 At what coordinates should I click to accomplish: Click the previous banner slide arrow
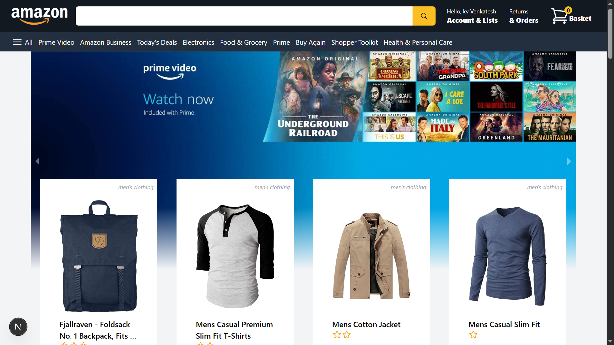coord(37,161)
